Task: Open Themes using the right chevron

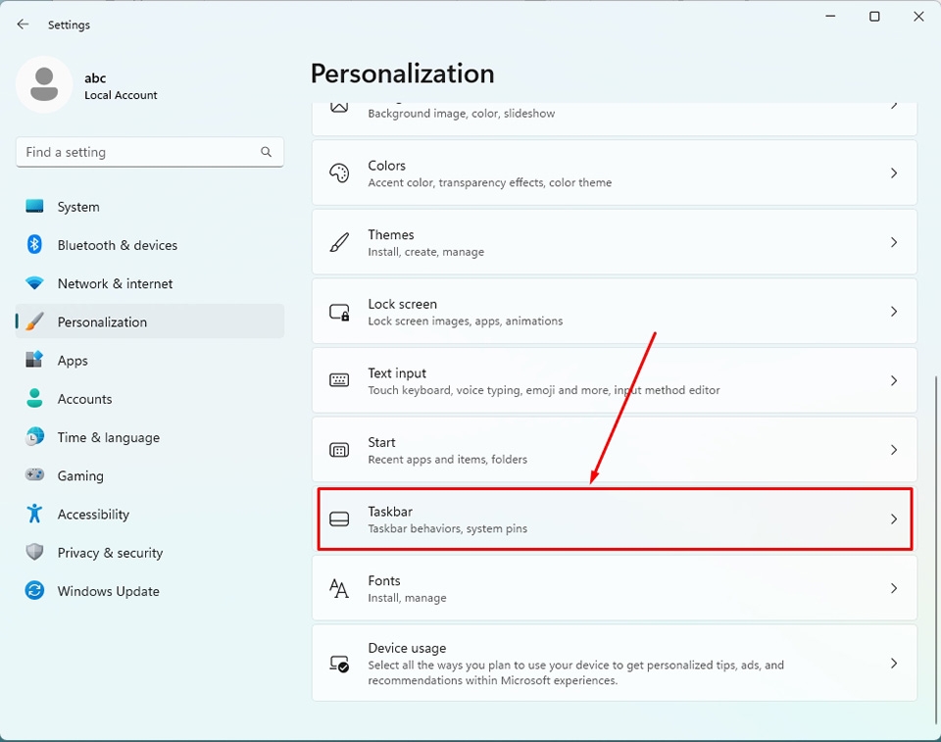Action: (x=894, y=242)
